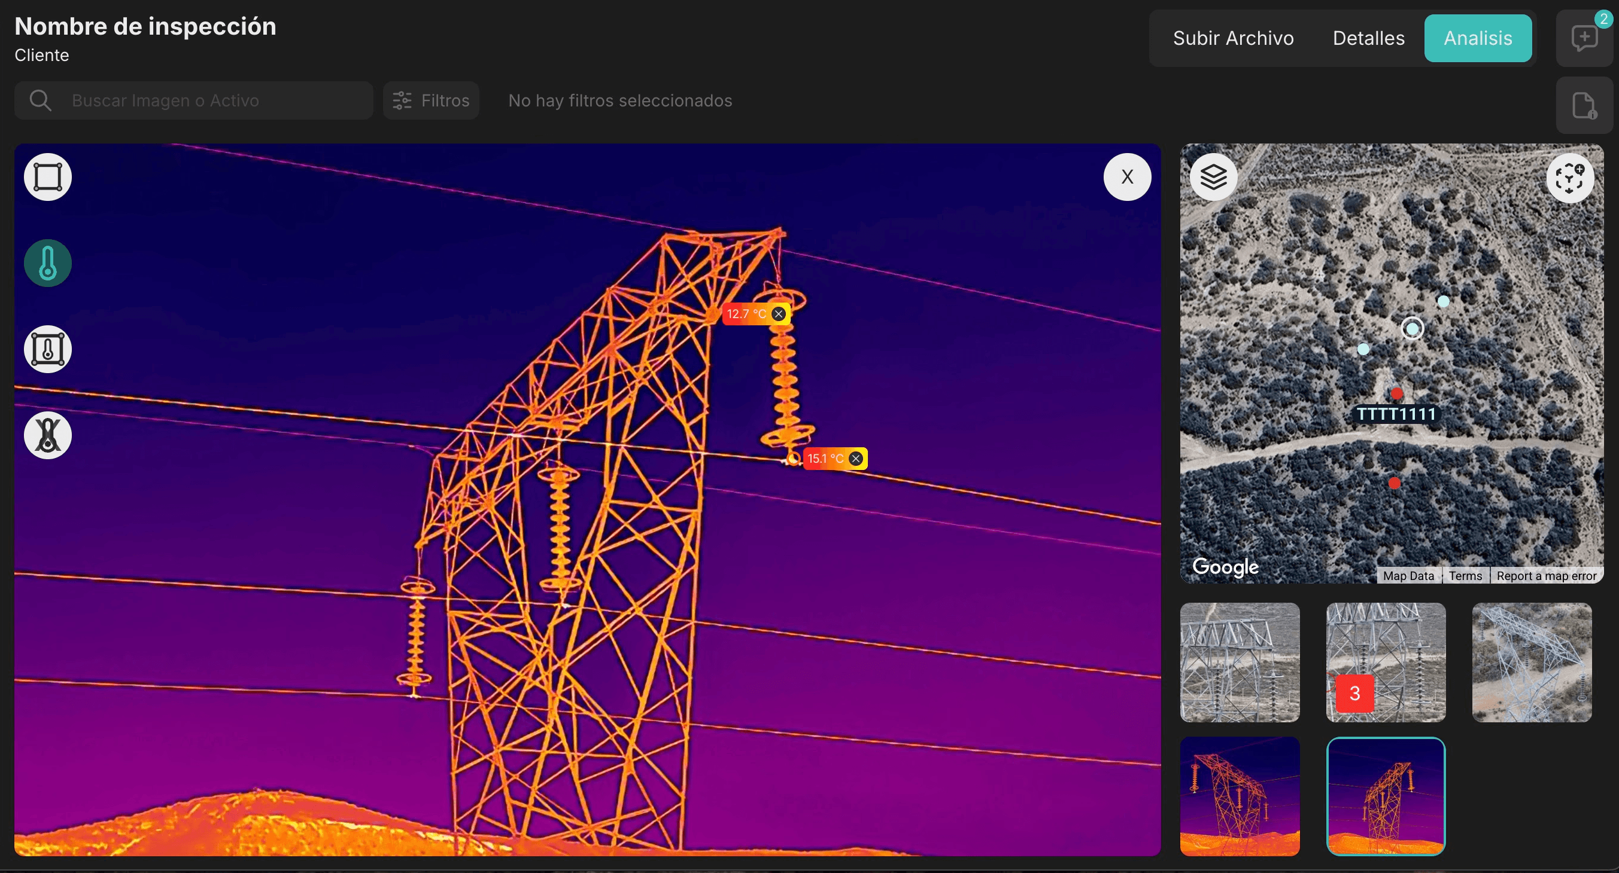The width and height of the screenshot is (1619, 873).
Task: Switch to the Subir Archivo tab
Action: [x=1233, y=38]
